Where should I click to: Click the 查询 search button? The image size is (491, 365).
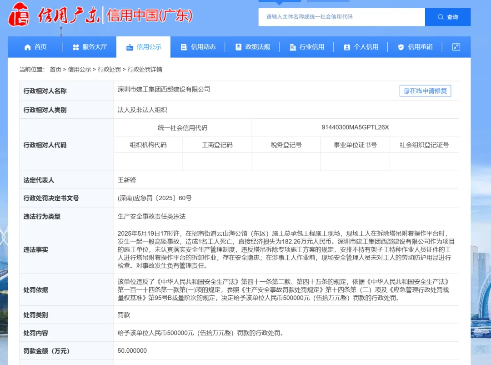coord(448,17)
